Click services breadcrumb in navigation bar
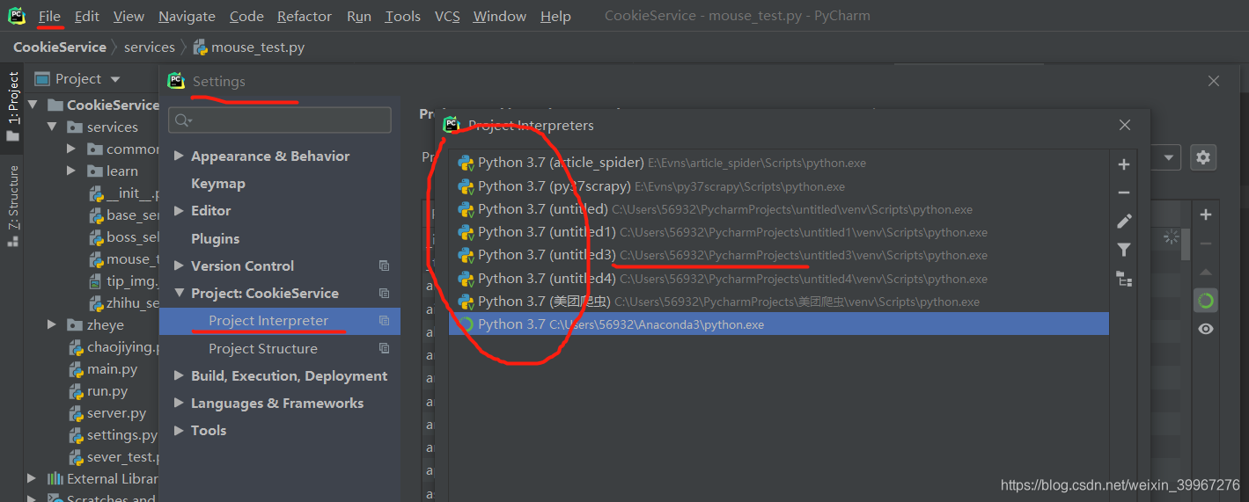The width and height of the screenshot is (1249, 502). [x=150, y=47]
